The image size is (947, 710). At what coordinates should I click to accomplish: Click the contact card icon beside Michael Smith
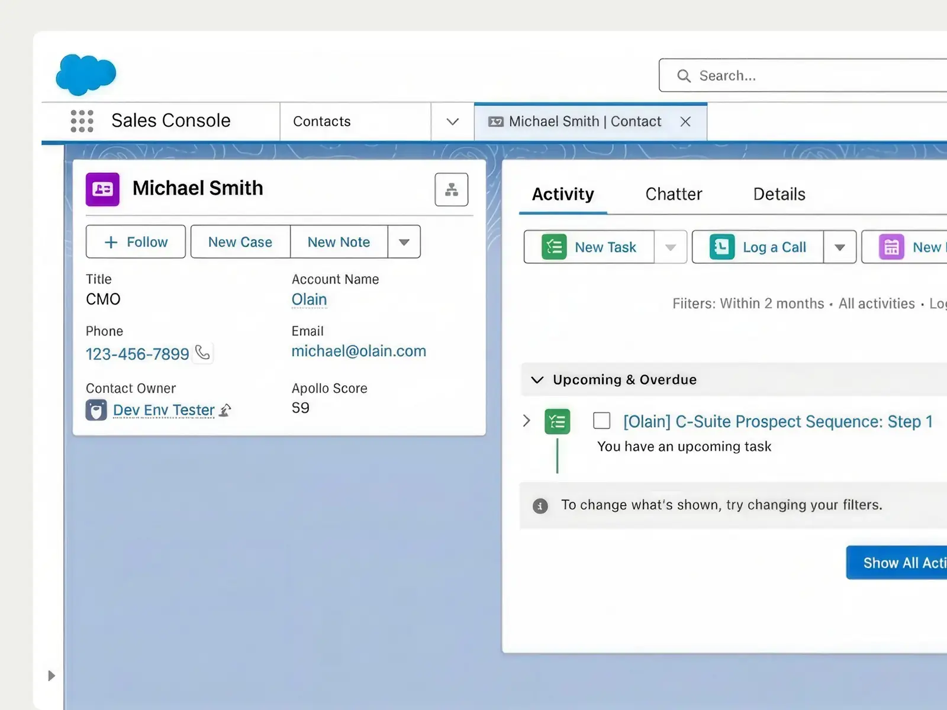102,189
